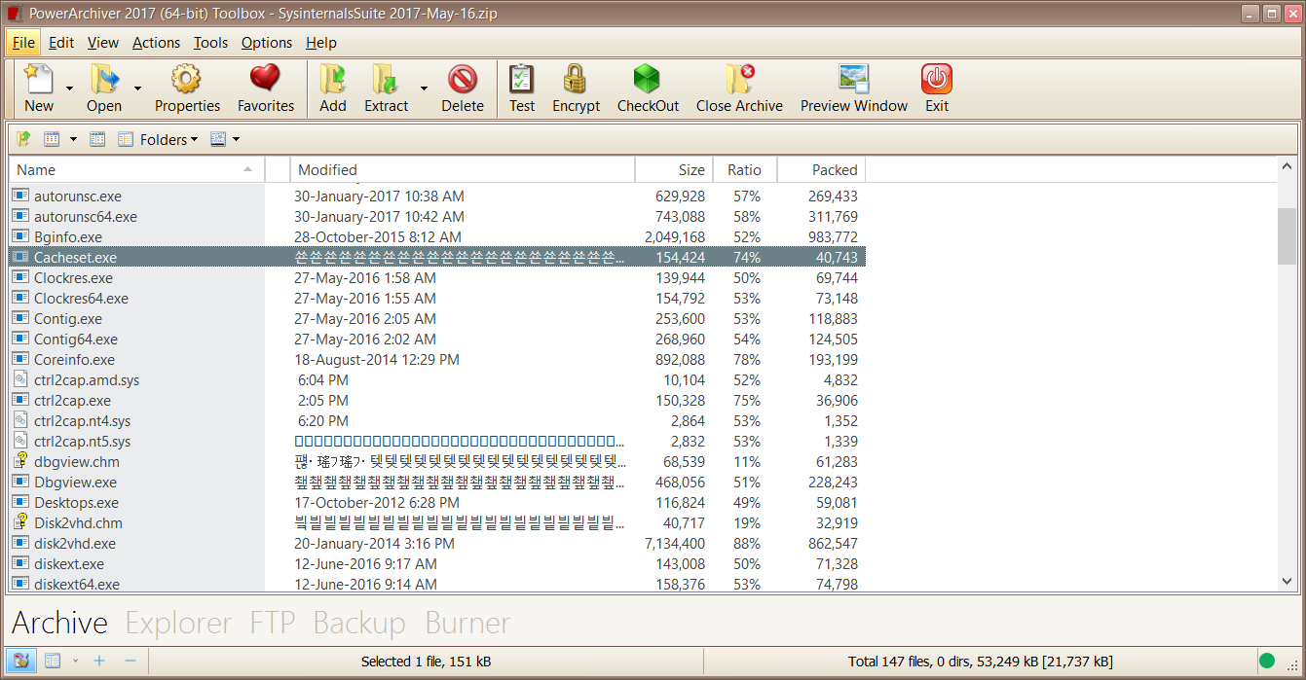
Task: Select the diskext.exe file row
Action: pos(437,563)
